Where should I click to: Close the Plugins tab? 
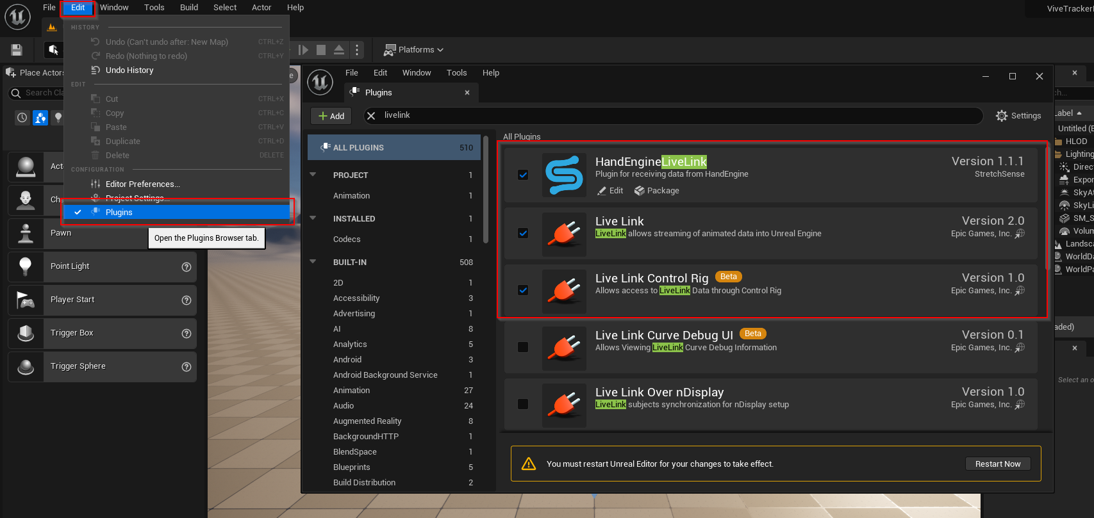click(467, 93)
